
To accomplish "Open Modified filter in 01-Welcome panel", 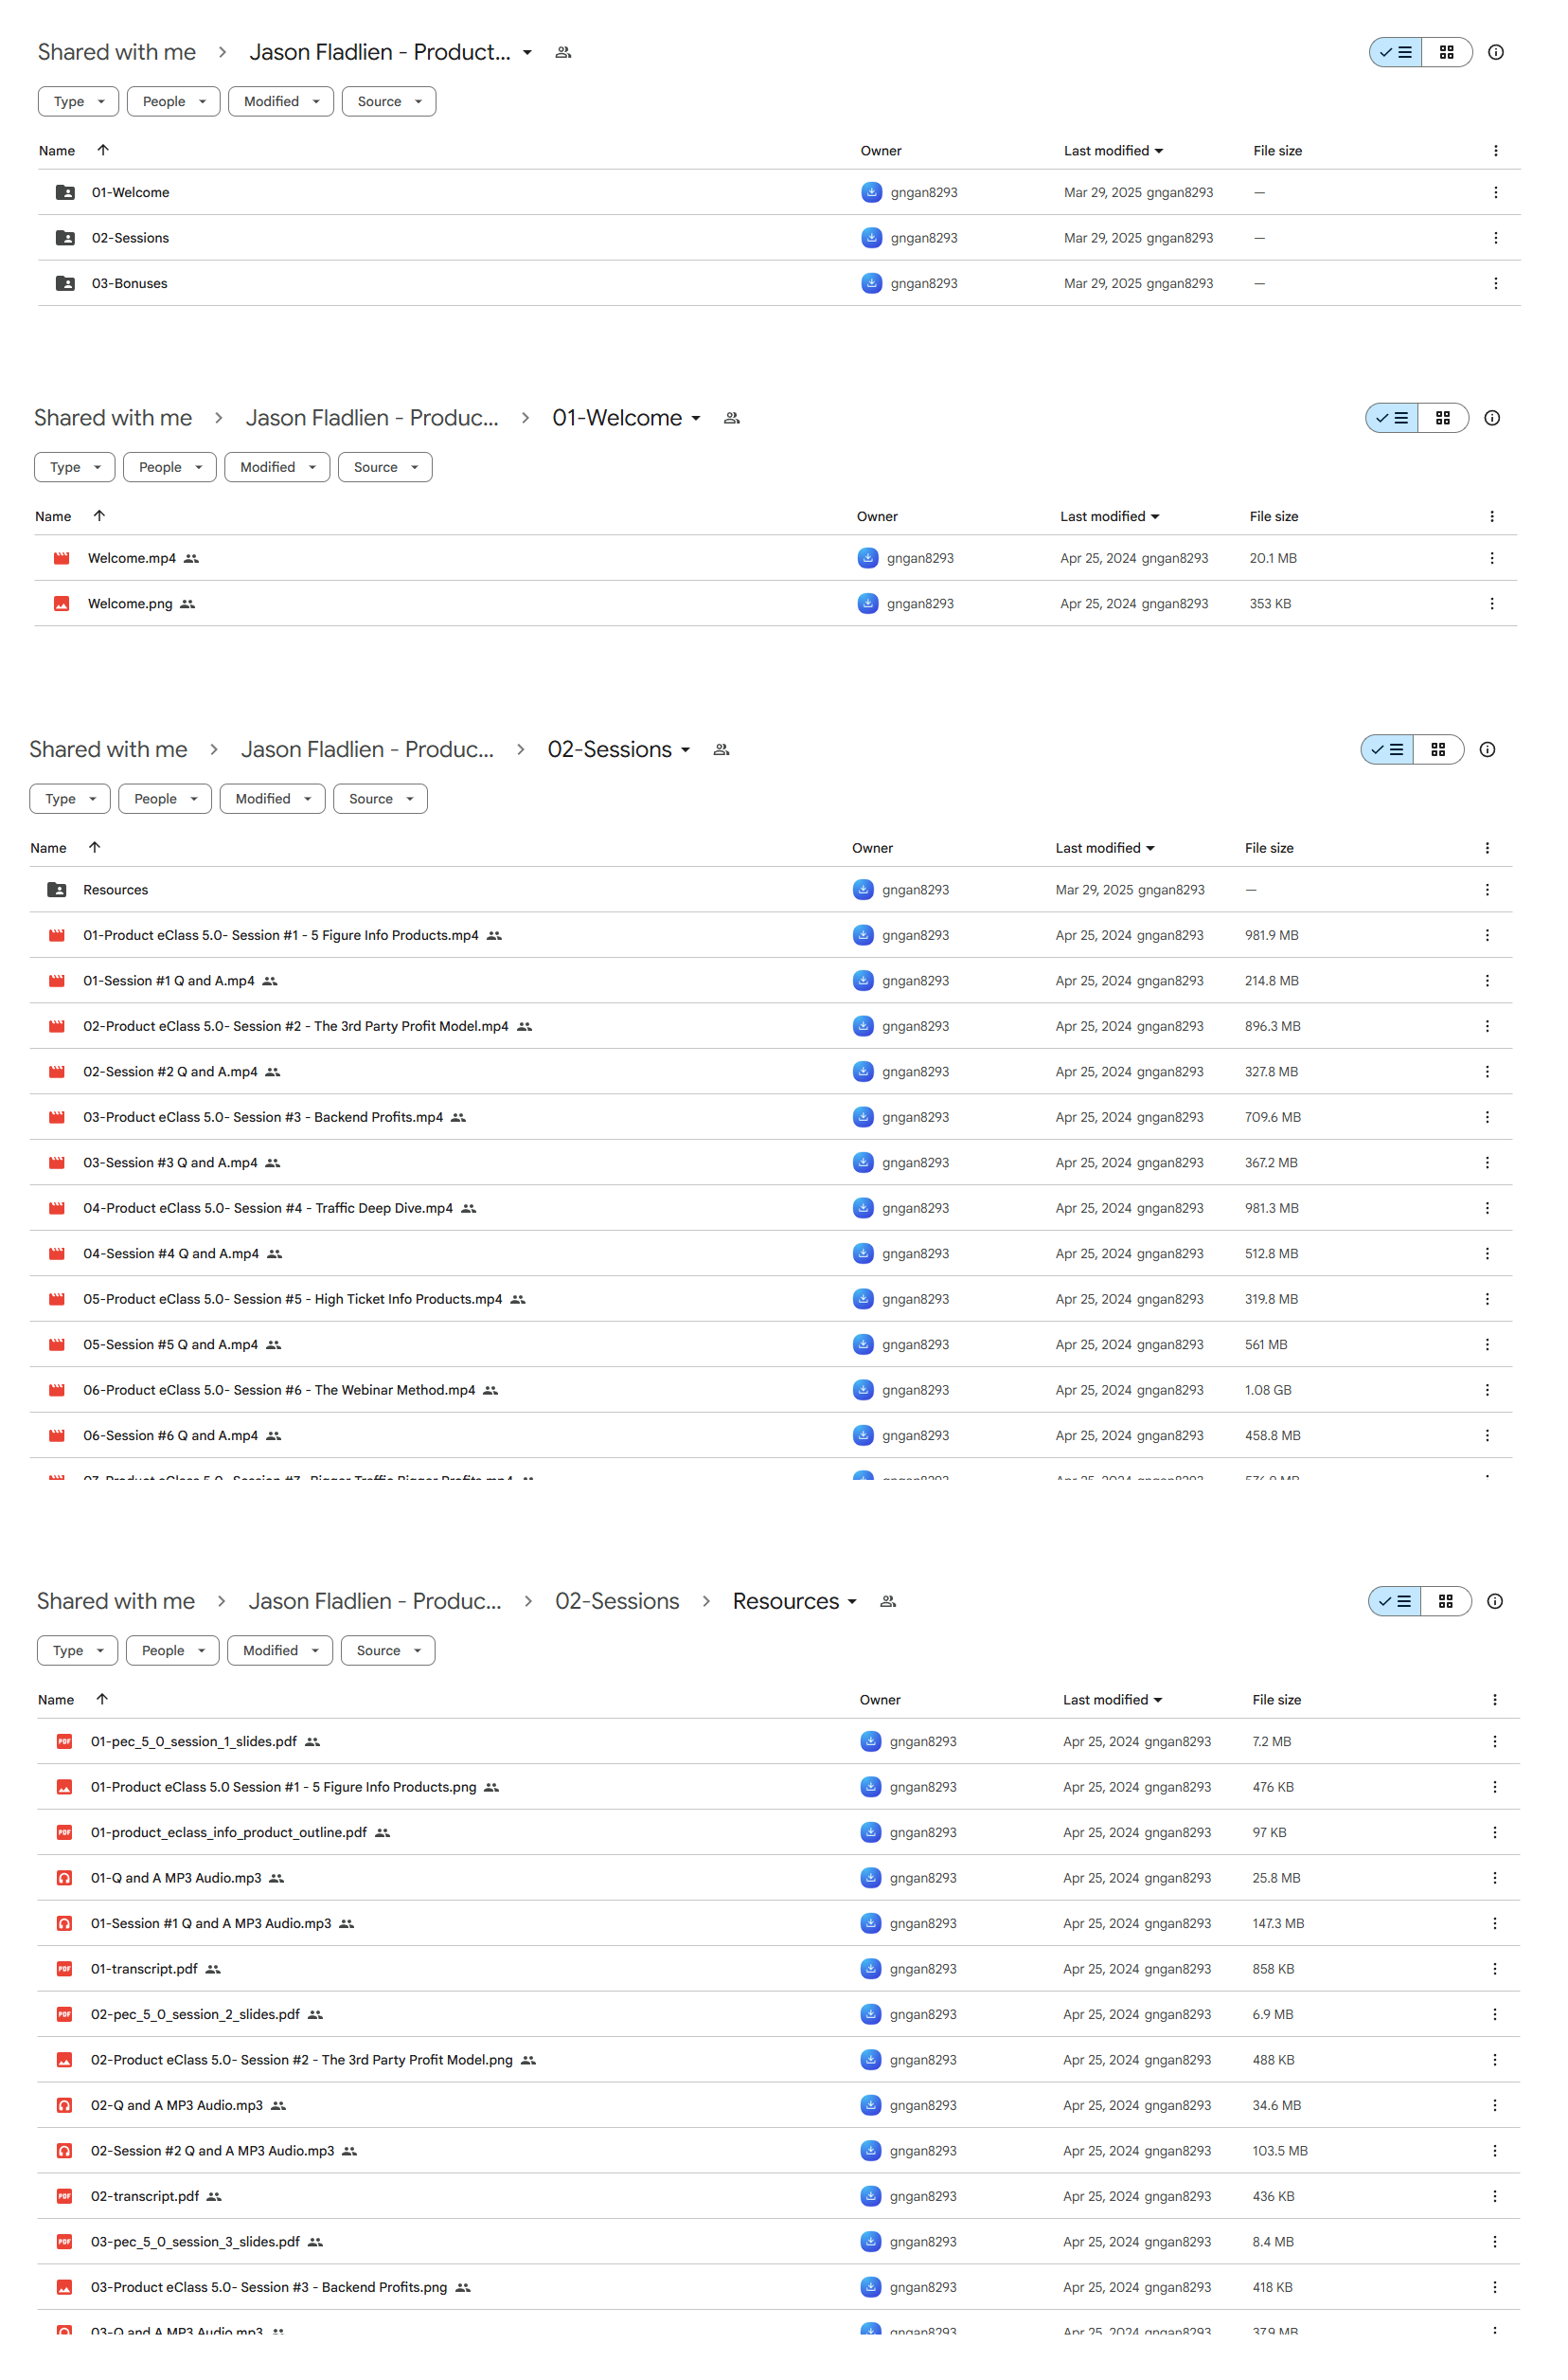I will [277, 467].
